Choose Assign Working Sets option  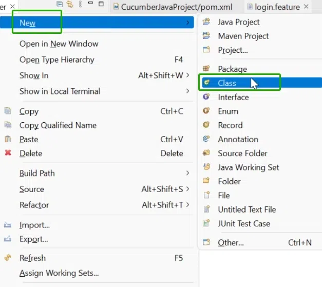coord(59,273)
